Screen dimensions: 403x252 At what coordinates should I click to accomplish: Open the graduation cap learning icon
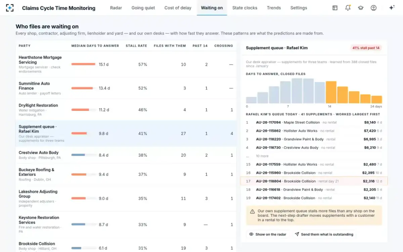click(x=361, y=8)
